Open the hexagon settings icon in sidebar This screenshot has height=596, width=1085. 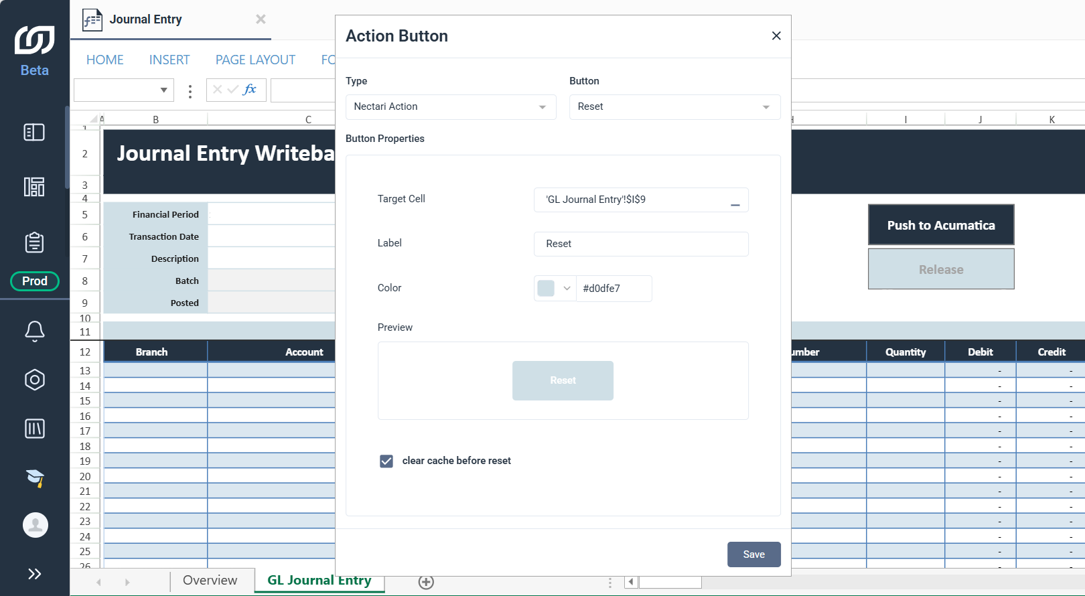(x=35, y=380)
